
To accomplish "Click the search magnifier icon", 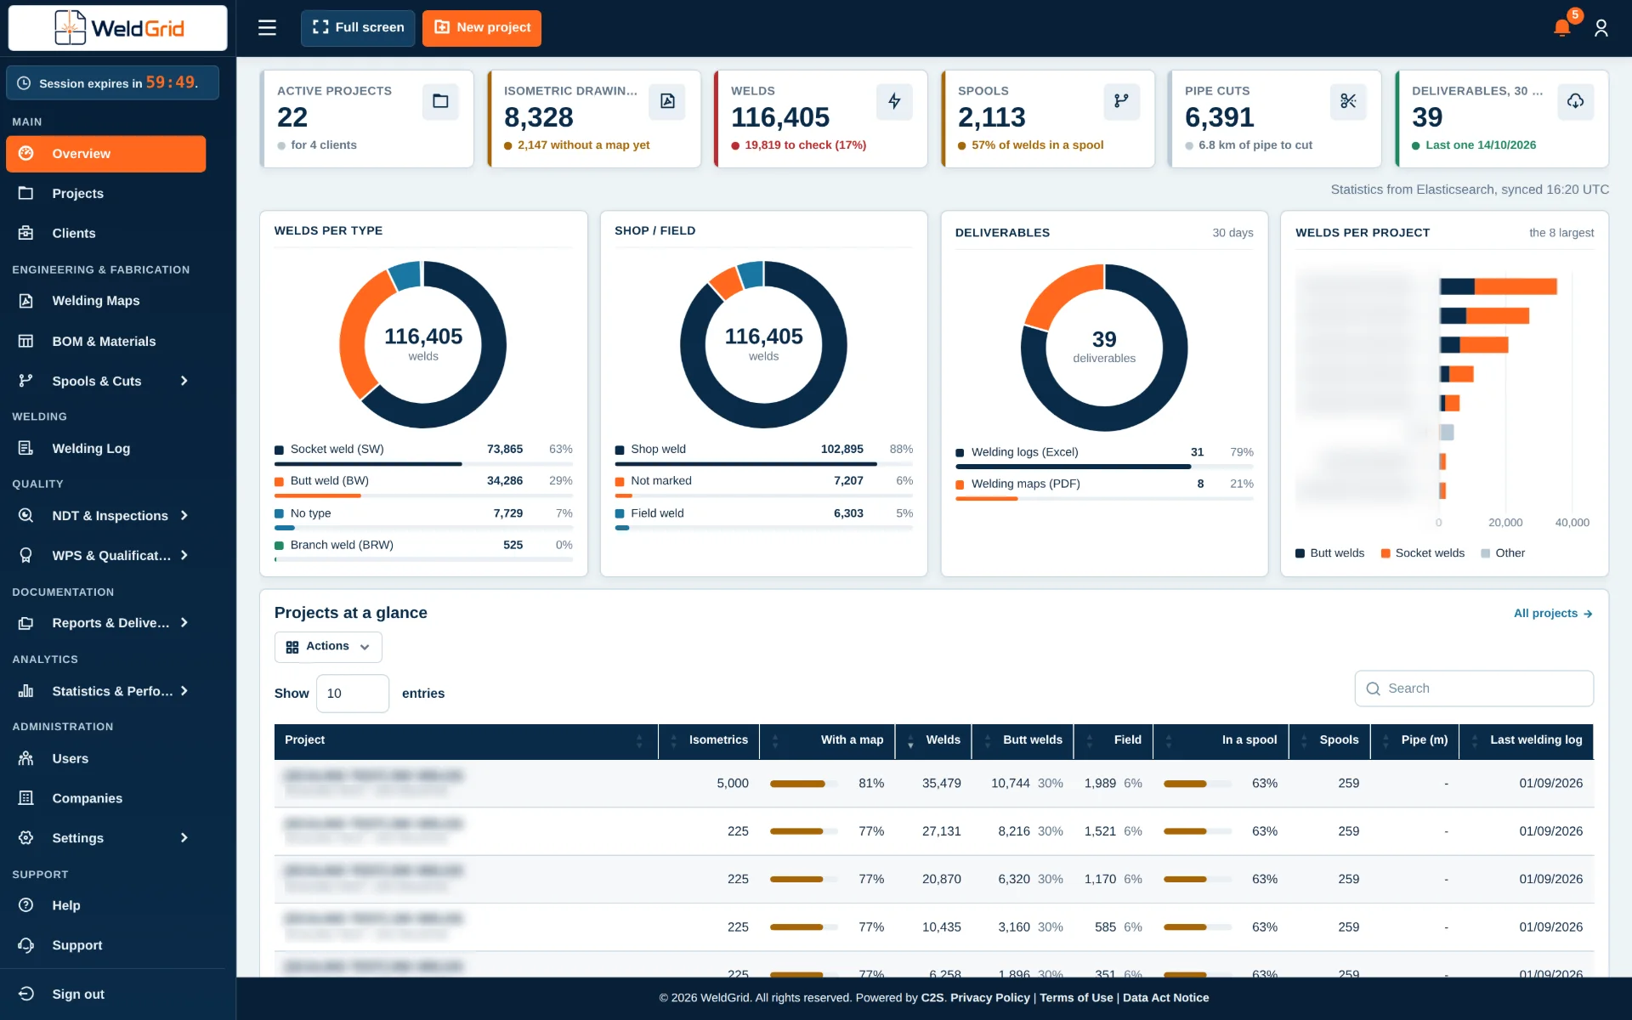I will [x=1373, y=688].
